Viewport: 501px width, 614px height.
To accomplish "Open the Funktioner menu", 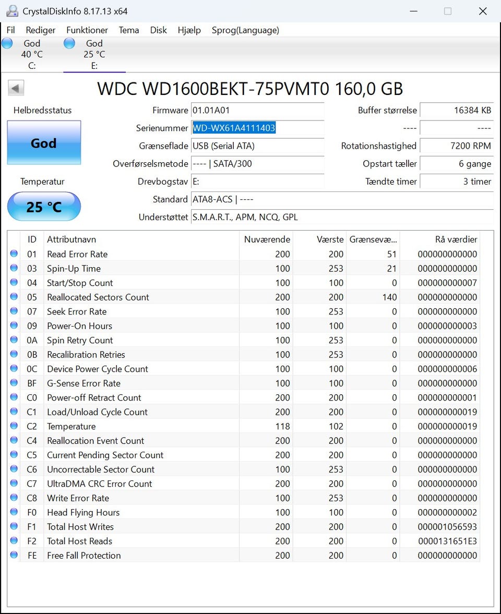I will tap(87, 30).
